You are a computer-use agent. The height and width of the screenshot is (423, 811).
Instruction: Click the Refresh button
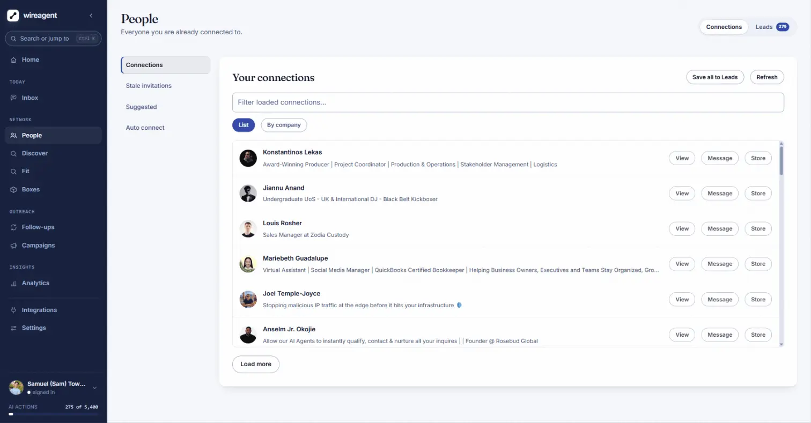(x=767, y=77)
